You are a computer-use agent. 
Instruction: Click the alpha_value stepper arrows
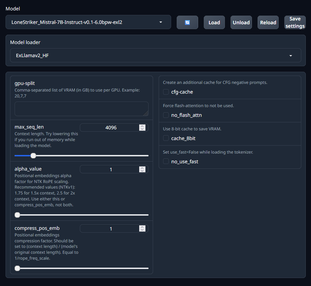[x=142, y=169]
